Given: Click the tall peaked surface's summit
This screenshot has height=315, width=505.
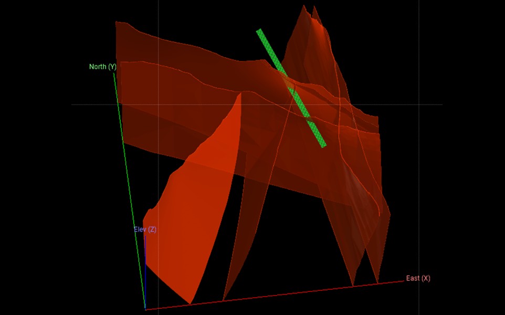Looking at the screenshot, I should [x=303, y=7].
